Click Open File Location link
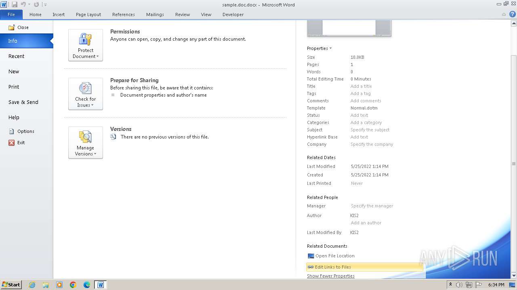 tap(331, 256)
